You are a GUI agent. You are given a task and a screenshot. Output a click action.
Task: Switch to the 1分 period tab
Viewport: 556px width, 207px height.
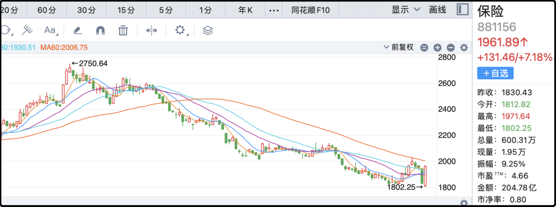point(205,10)
